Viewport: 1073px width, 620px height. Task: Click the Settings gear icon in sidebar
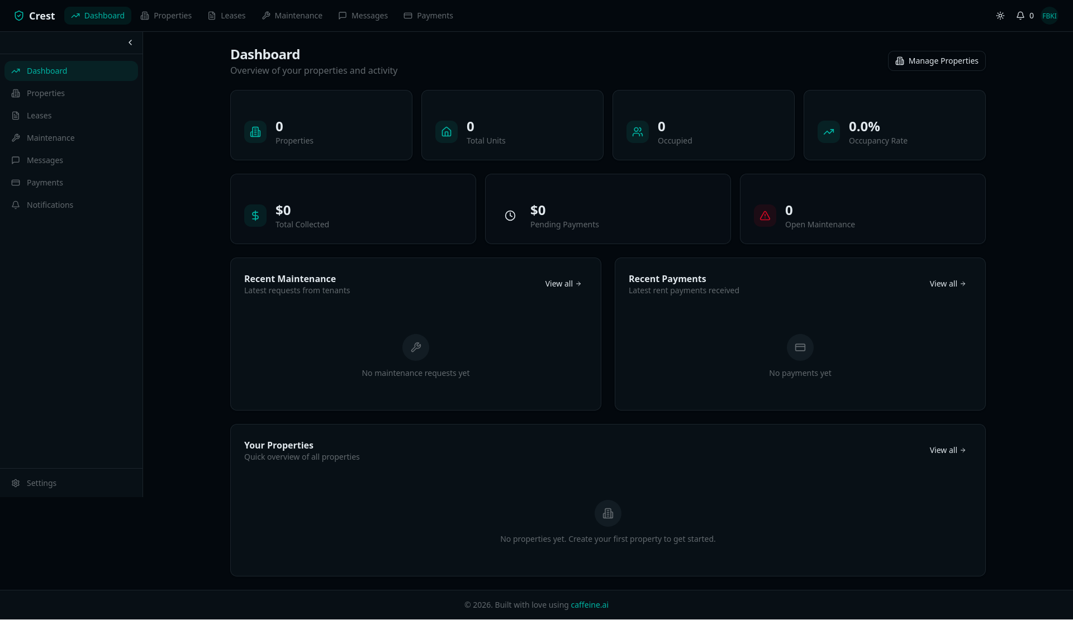16,483
